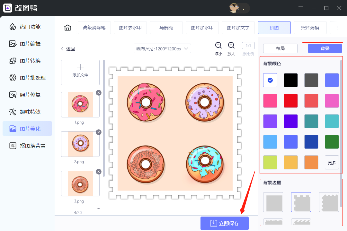The width and height of the screenshot is (347, 231).
Task: Remove 1.png with its close icon
Action: click(99, 93)
